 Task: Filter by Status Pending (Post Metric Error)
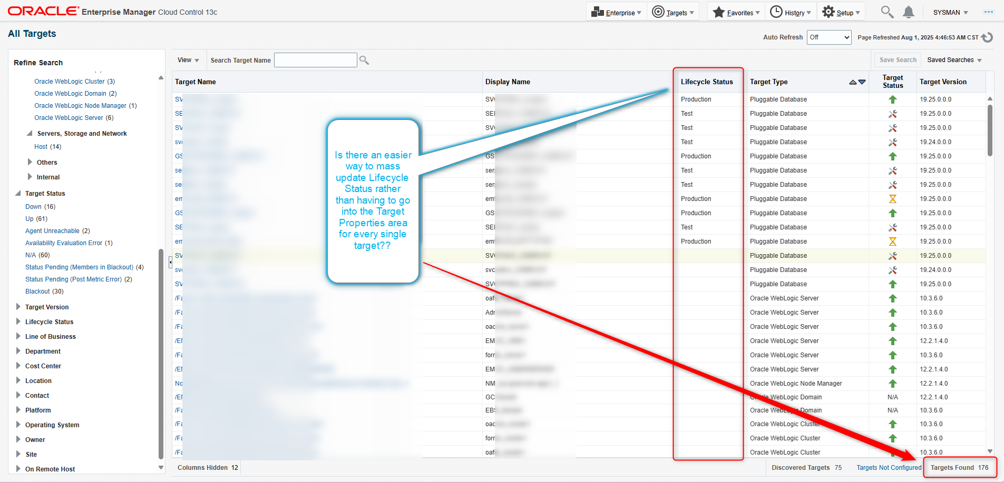[x=73, y=279]
